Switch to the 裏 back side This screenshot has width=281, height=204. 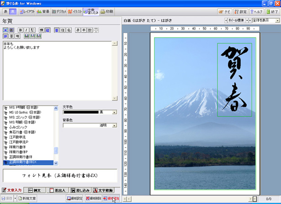13,11
